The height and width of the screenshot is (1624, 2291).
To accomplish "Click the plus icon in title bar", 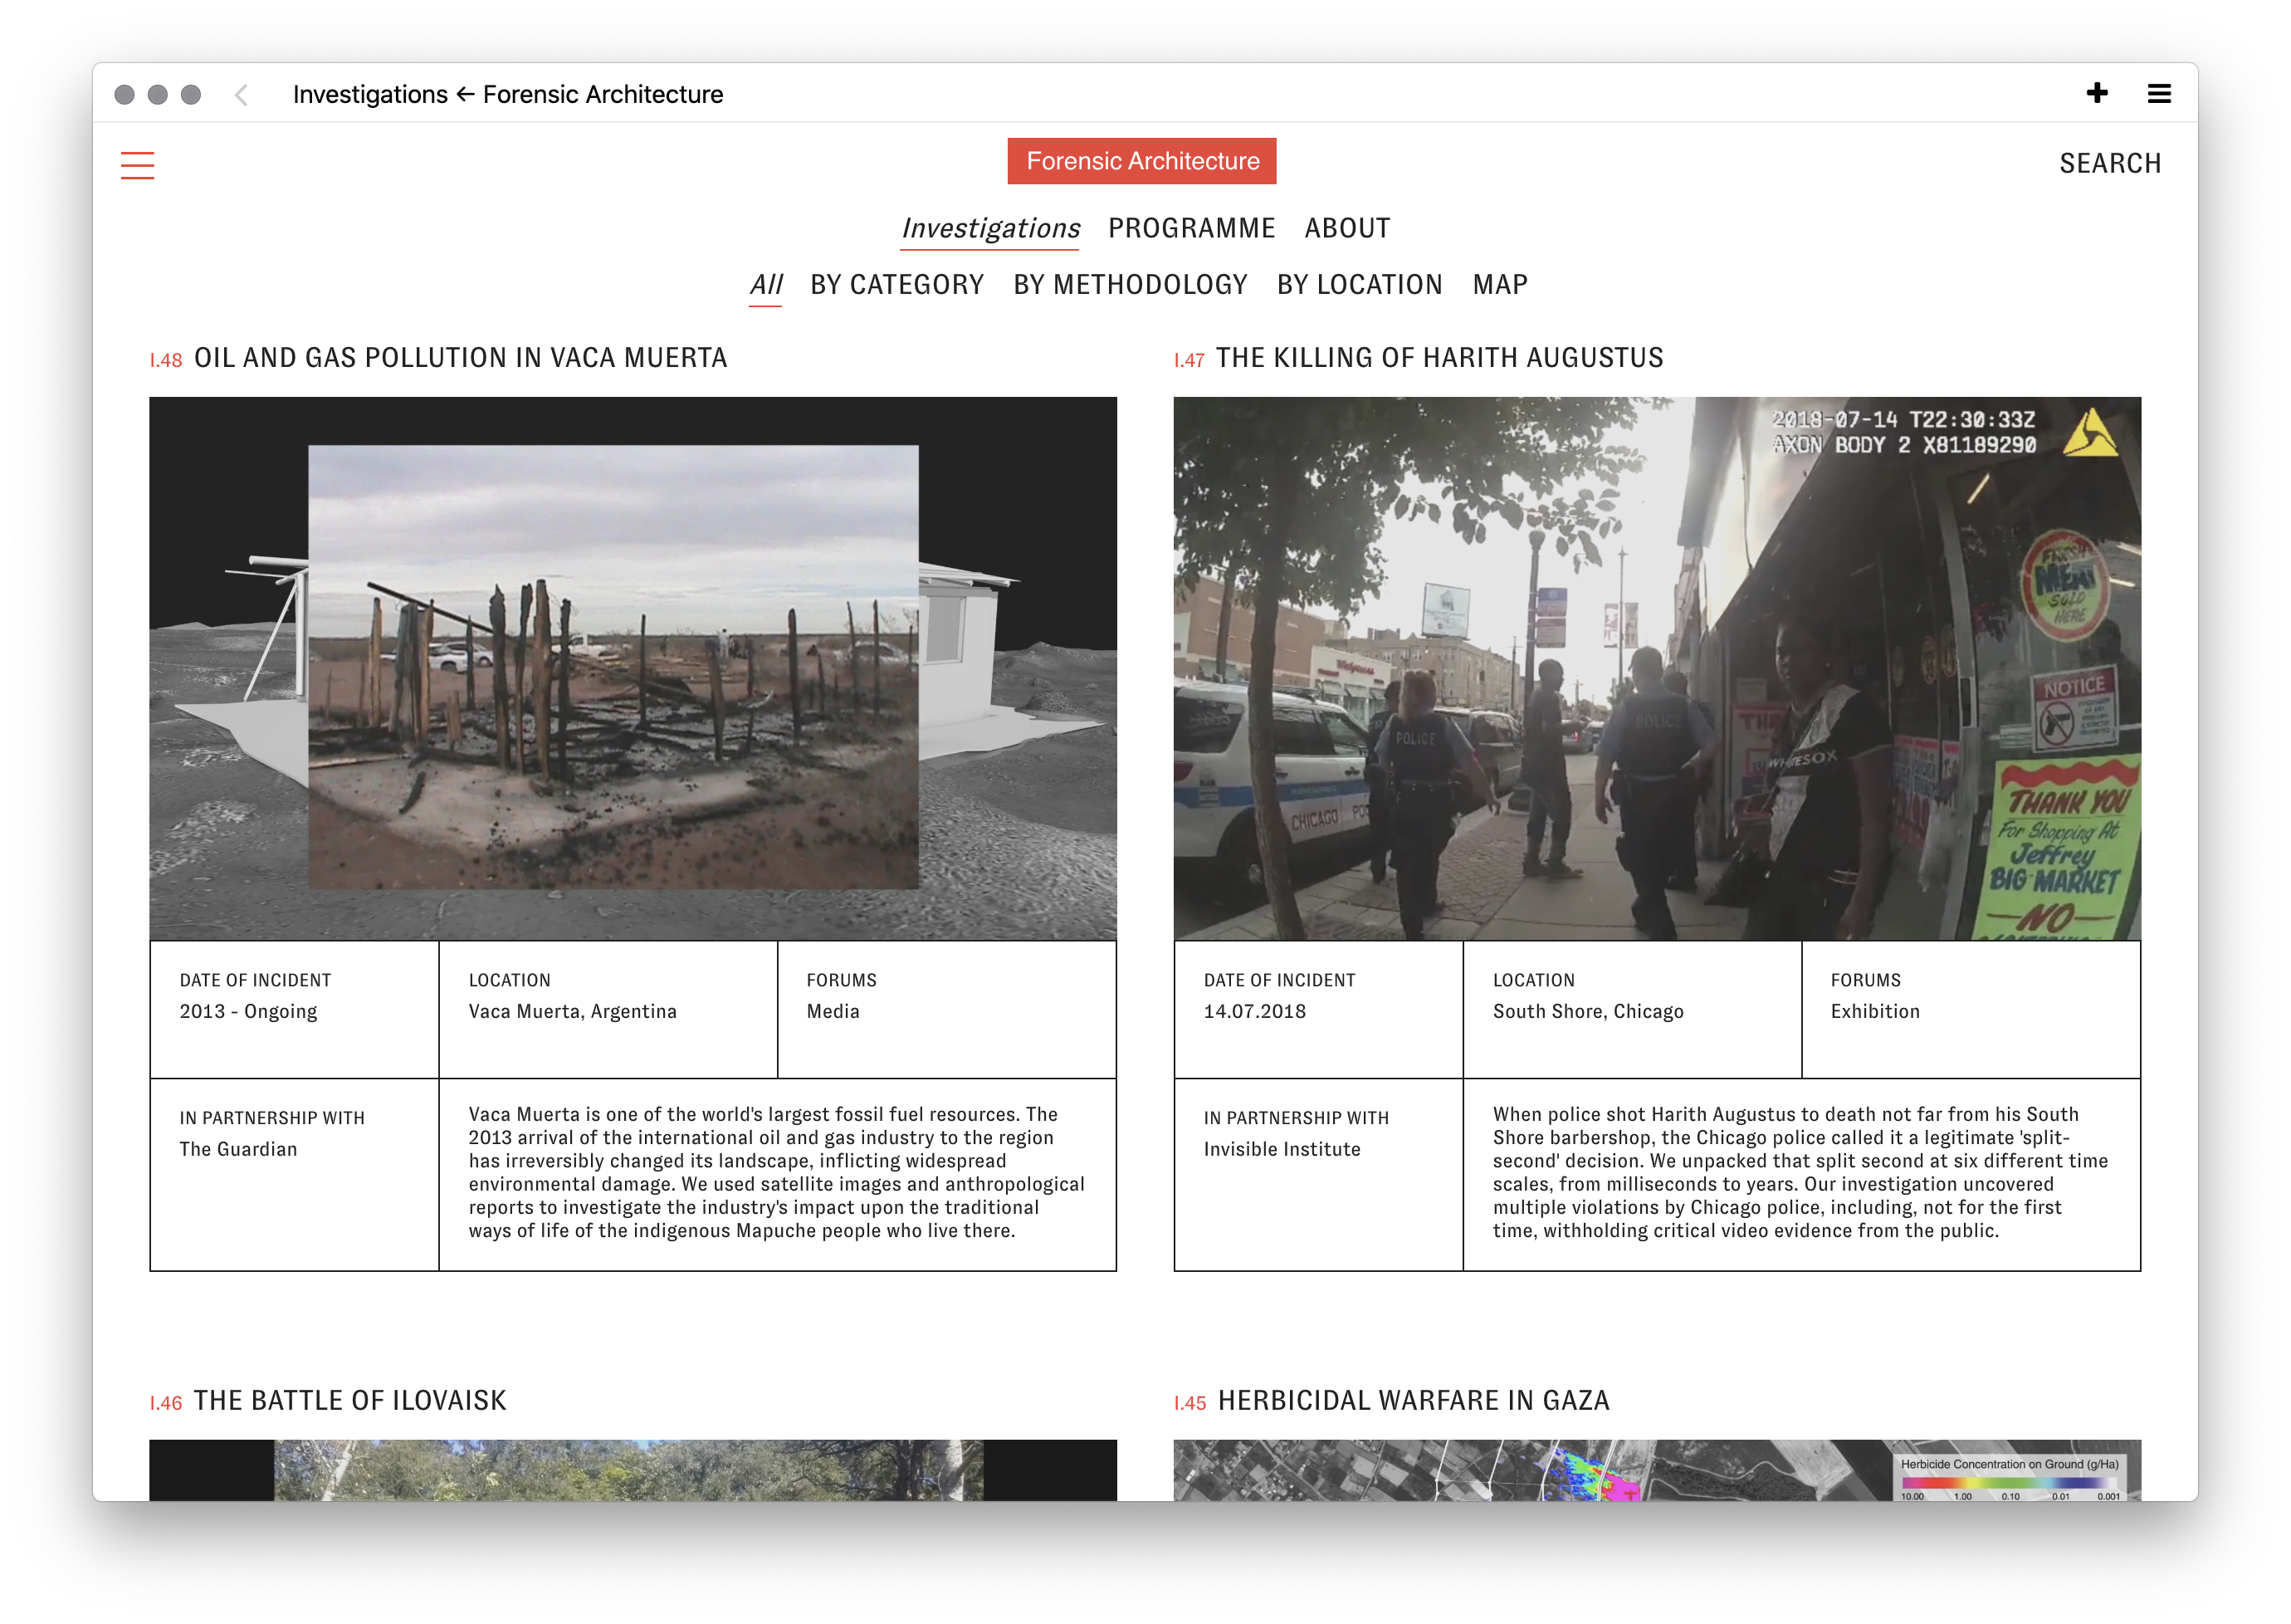I will coord(2097,93).
